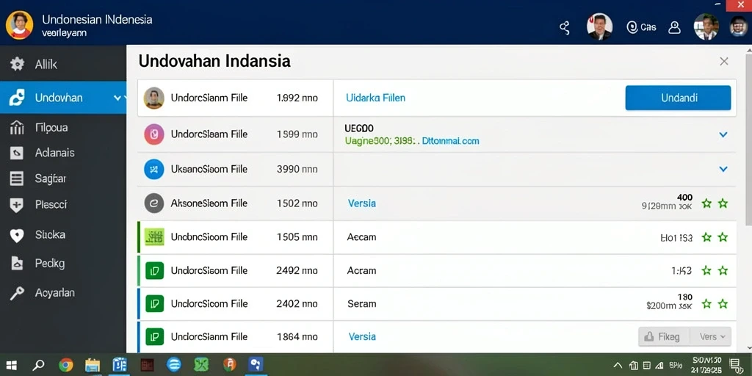Click Versia link in the 1502 row
752x376 pixels.
pos(361,203)
